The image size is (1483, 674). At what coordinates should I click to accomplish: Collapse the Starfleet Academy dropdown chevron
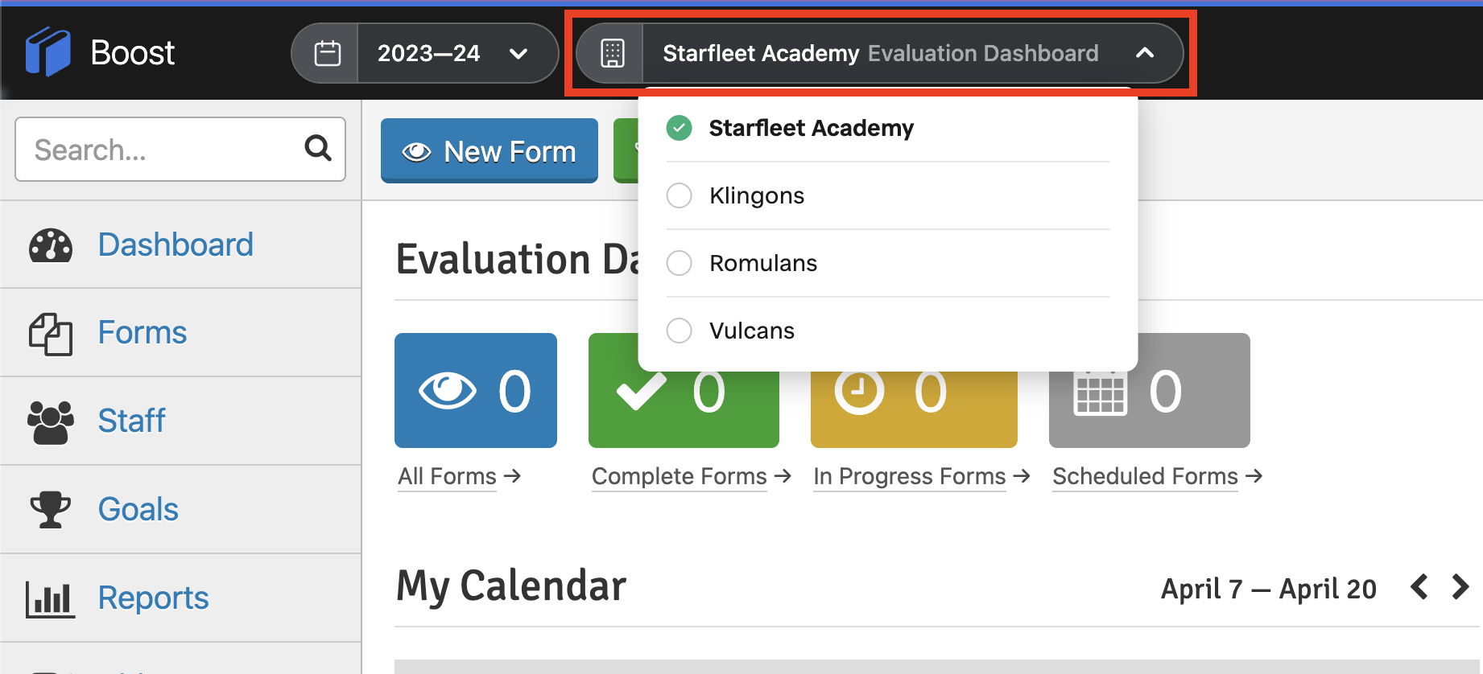(x=1144, y=53)
